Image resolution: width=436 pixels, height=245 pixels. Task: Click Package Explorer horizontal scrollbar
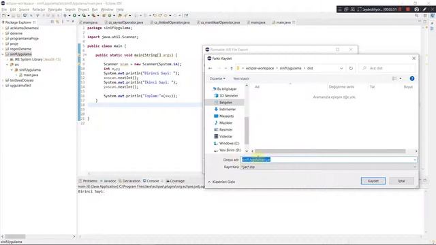coord(15,236)
